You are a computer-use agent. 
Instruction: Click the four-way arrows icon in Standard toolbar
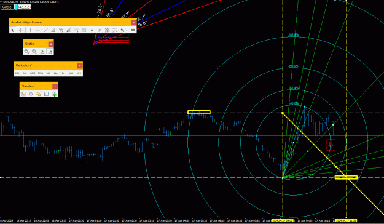31,94
